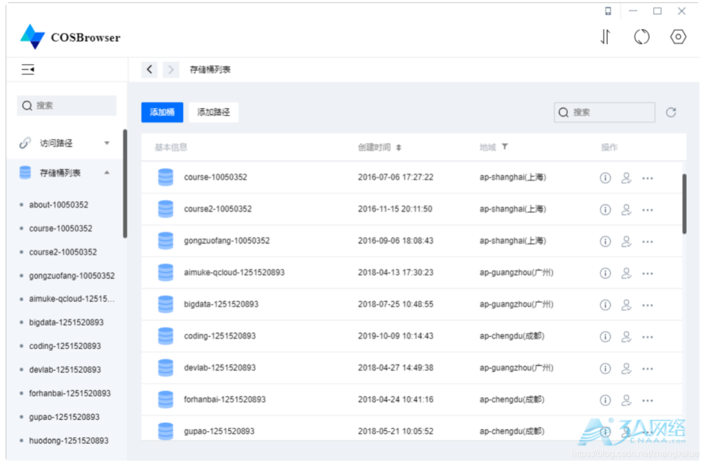Select coding-1251520893 in sidebar

(65, 346)
